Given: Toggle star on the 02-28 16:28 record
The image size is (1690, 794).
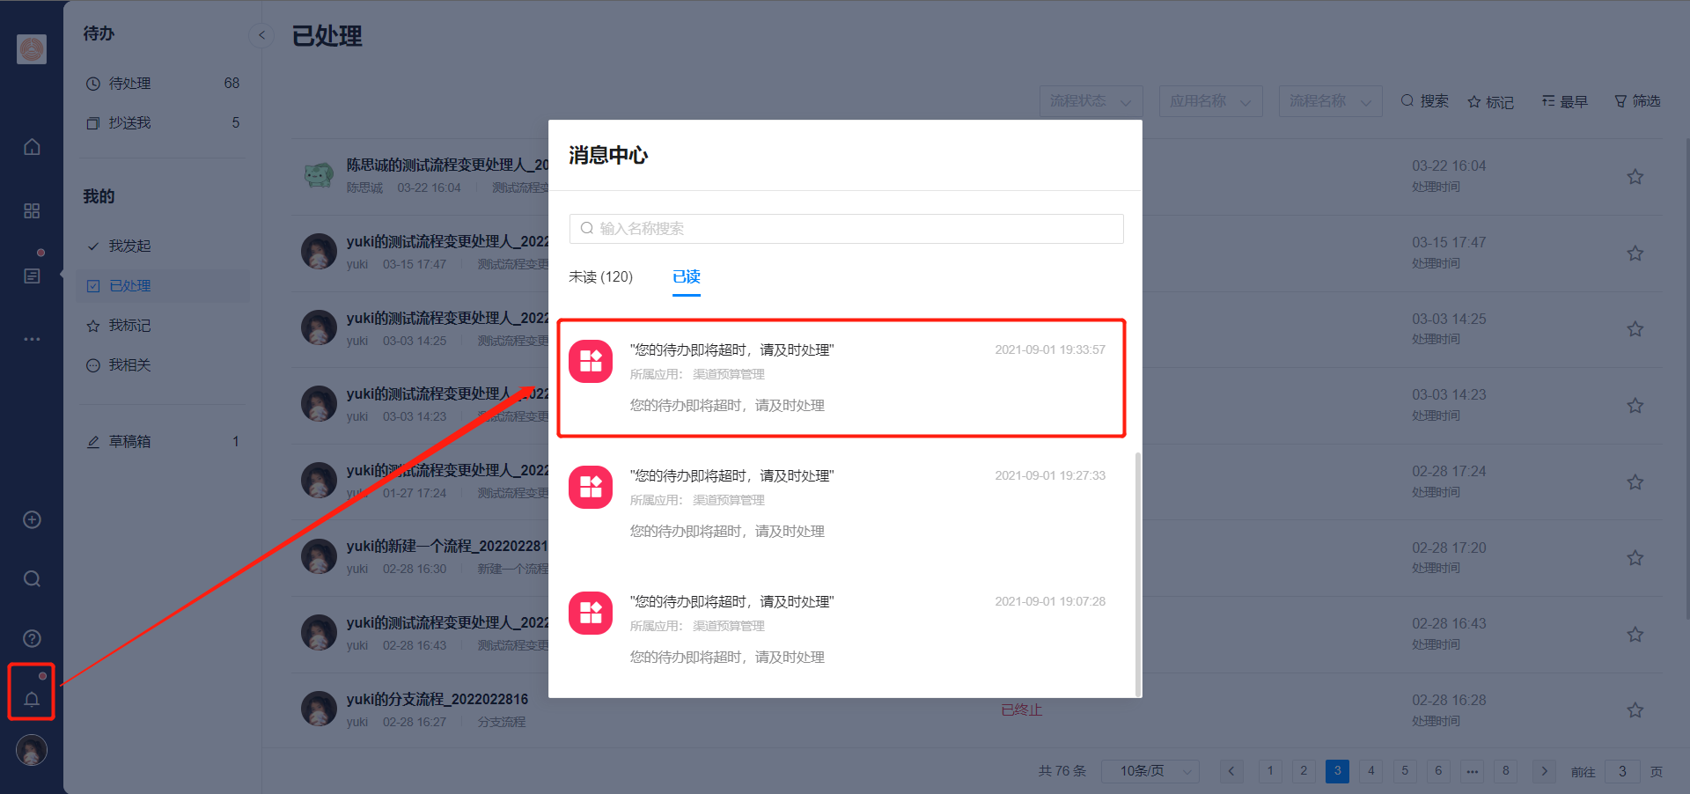Looking at the screenshot, I should click(1635, 710).
